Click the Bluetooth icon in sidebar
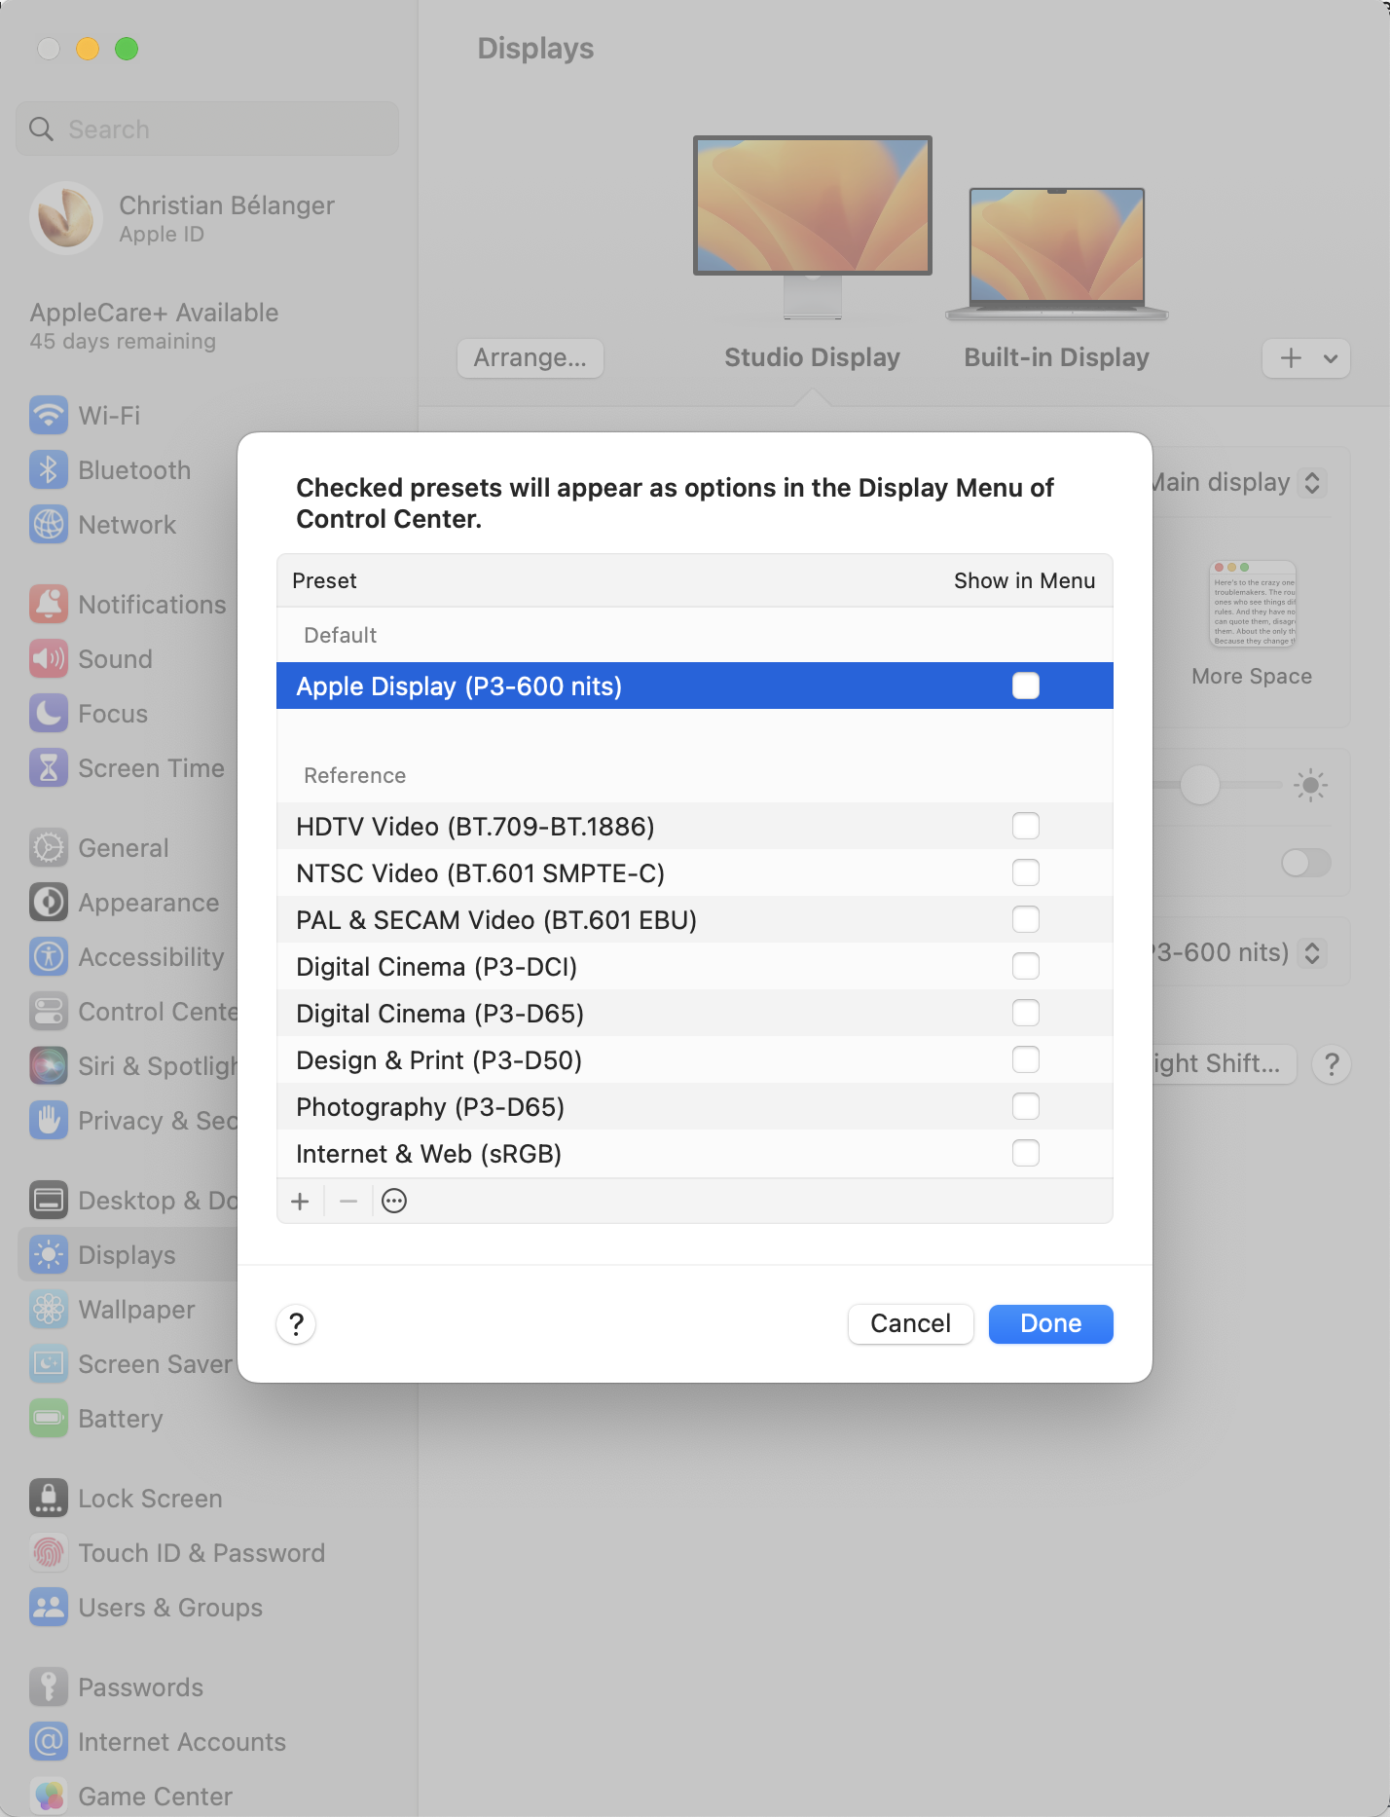Screen dimensions: 1390x1817 [x=49, y=470]
